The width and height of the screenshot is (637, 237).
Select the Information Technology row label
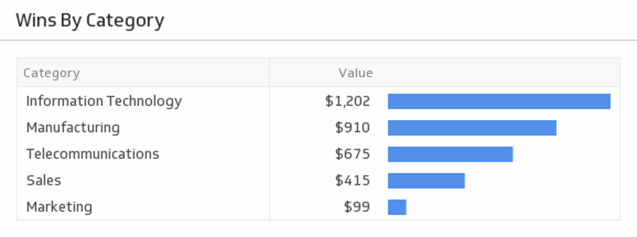click(x=104, y=101)
